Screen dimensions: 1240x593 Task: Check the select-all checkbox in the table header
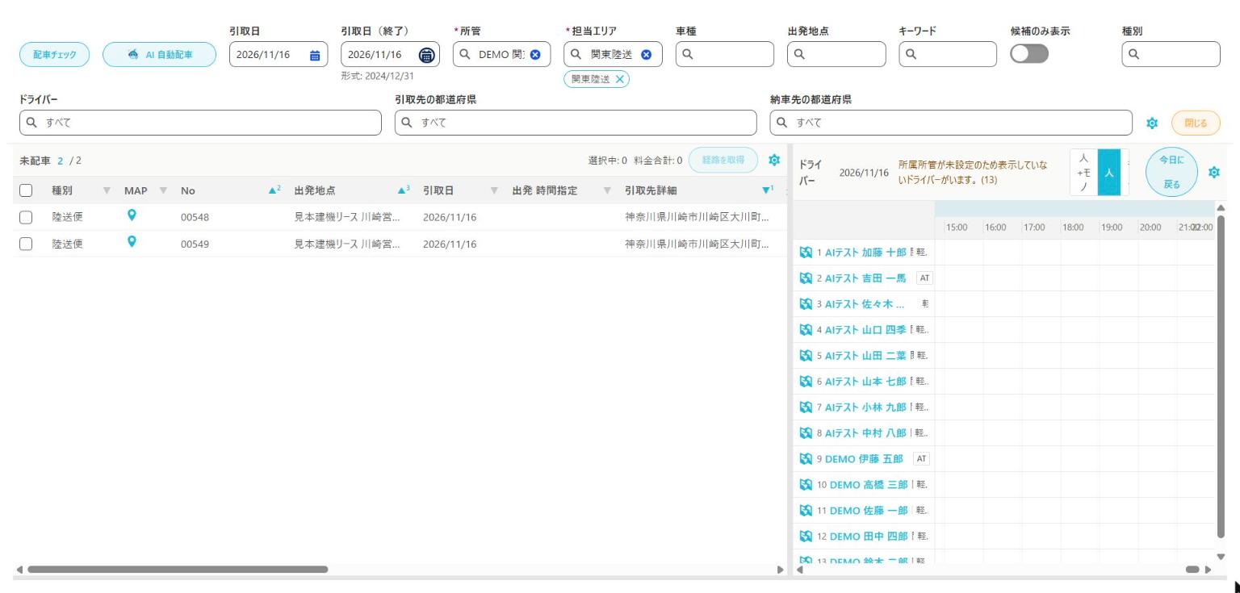pyautogui.click(x=25, y=190)
